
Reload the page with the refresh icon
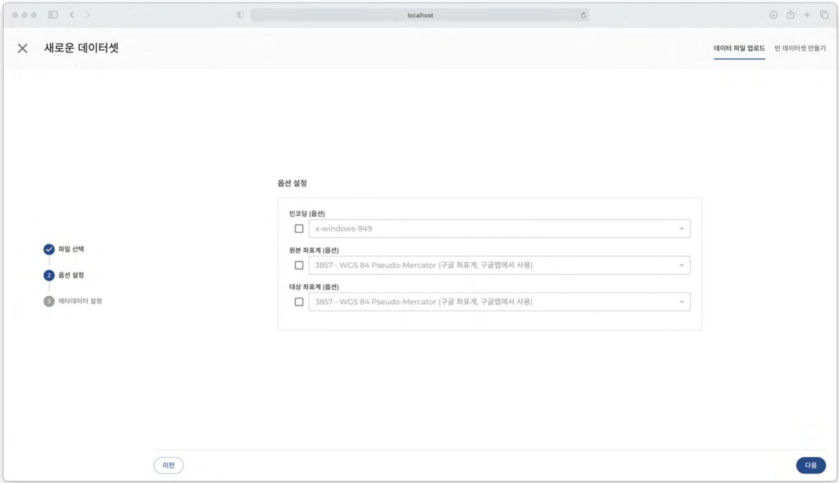[583, 15]
